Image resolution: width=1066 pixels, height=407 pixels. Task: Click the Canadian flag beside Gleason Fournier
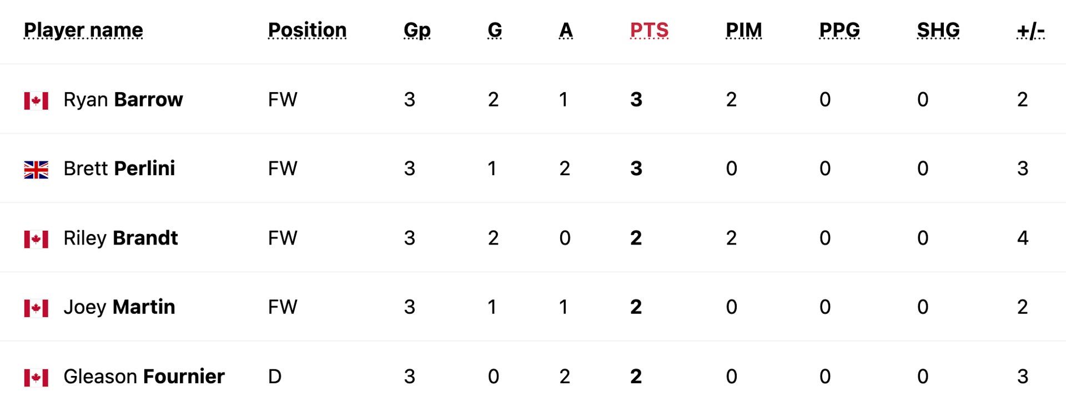click(36, 378)
